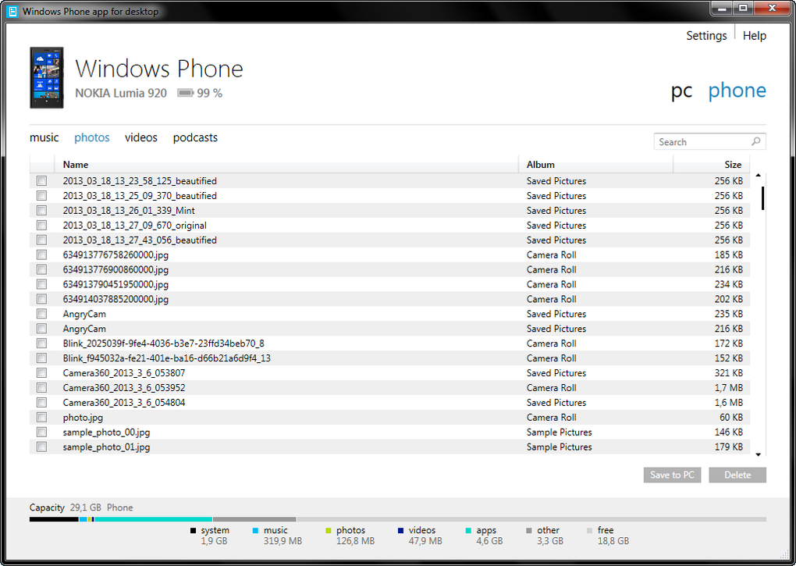Click the teal apps segment of capacity bar

point(153,519)
